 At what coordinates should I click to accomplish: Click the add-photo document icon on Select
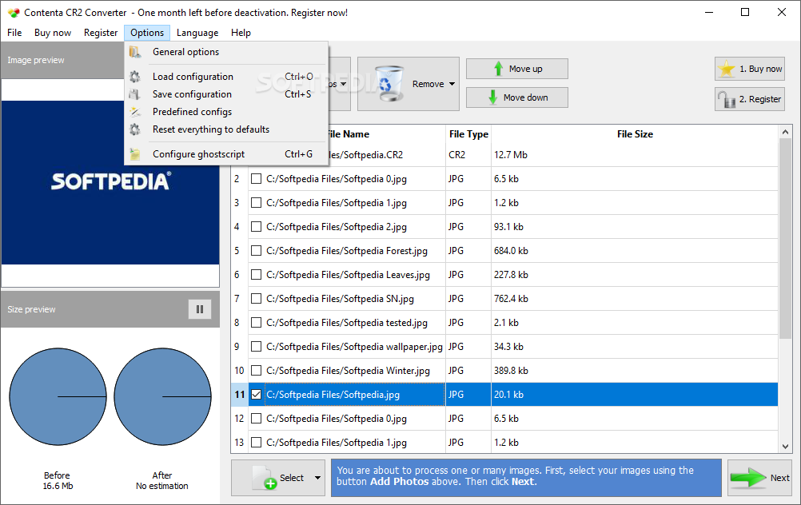coord(265,478)
